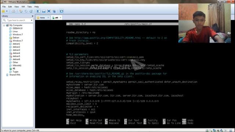This screenshot has width=235, height=132.
Task: Open the snapshot manager icon
Action: pyautogui.click(x=31, y=11)
